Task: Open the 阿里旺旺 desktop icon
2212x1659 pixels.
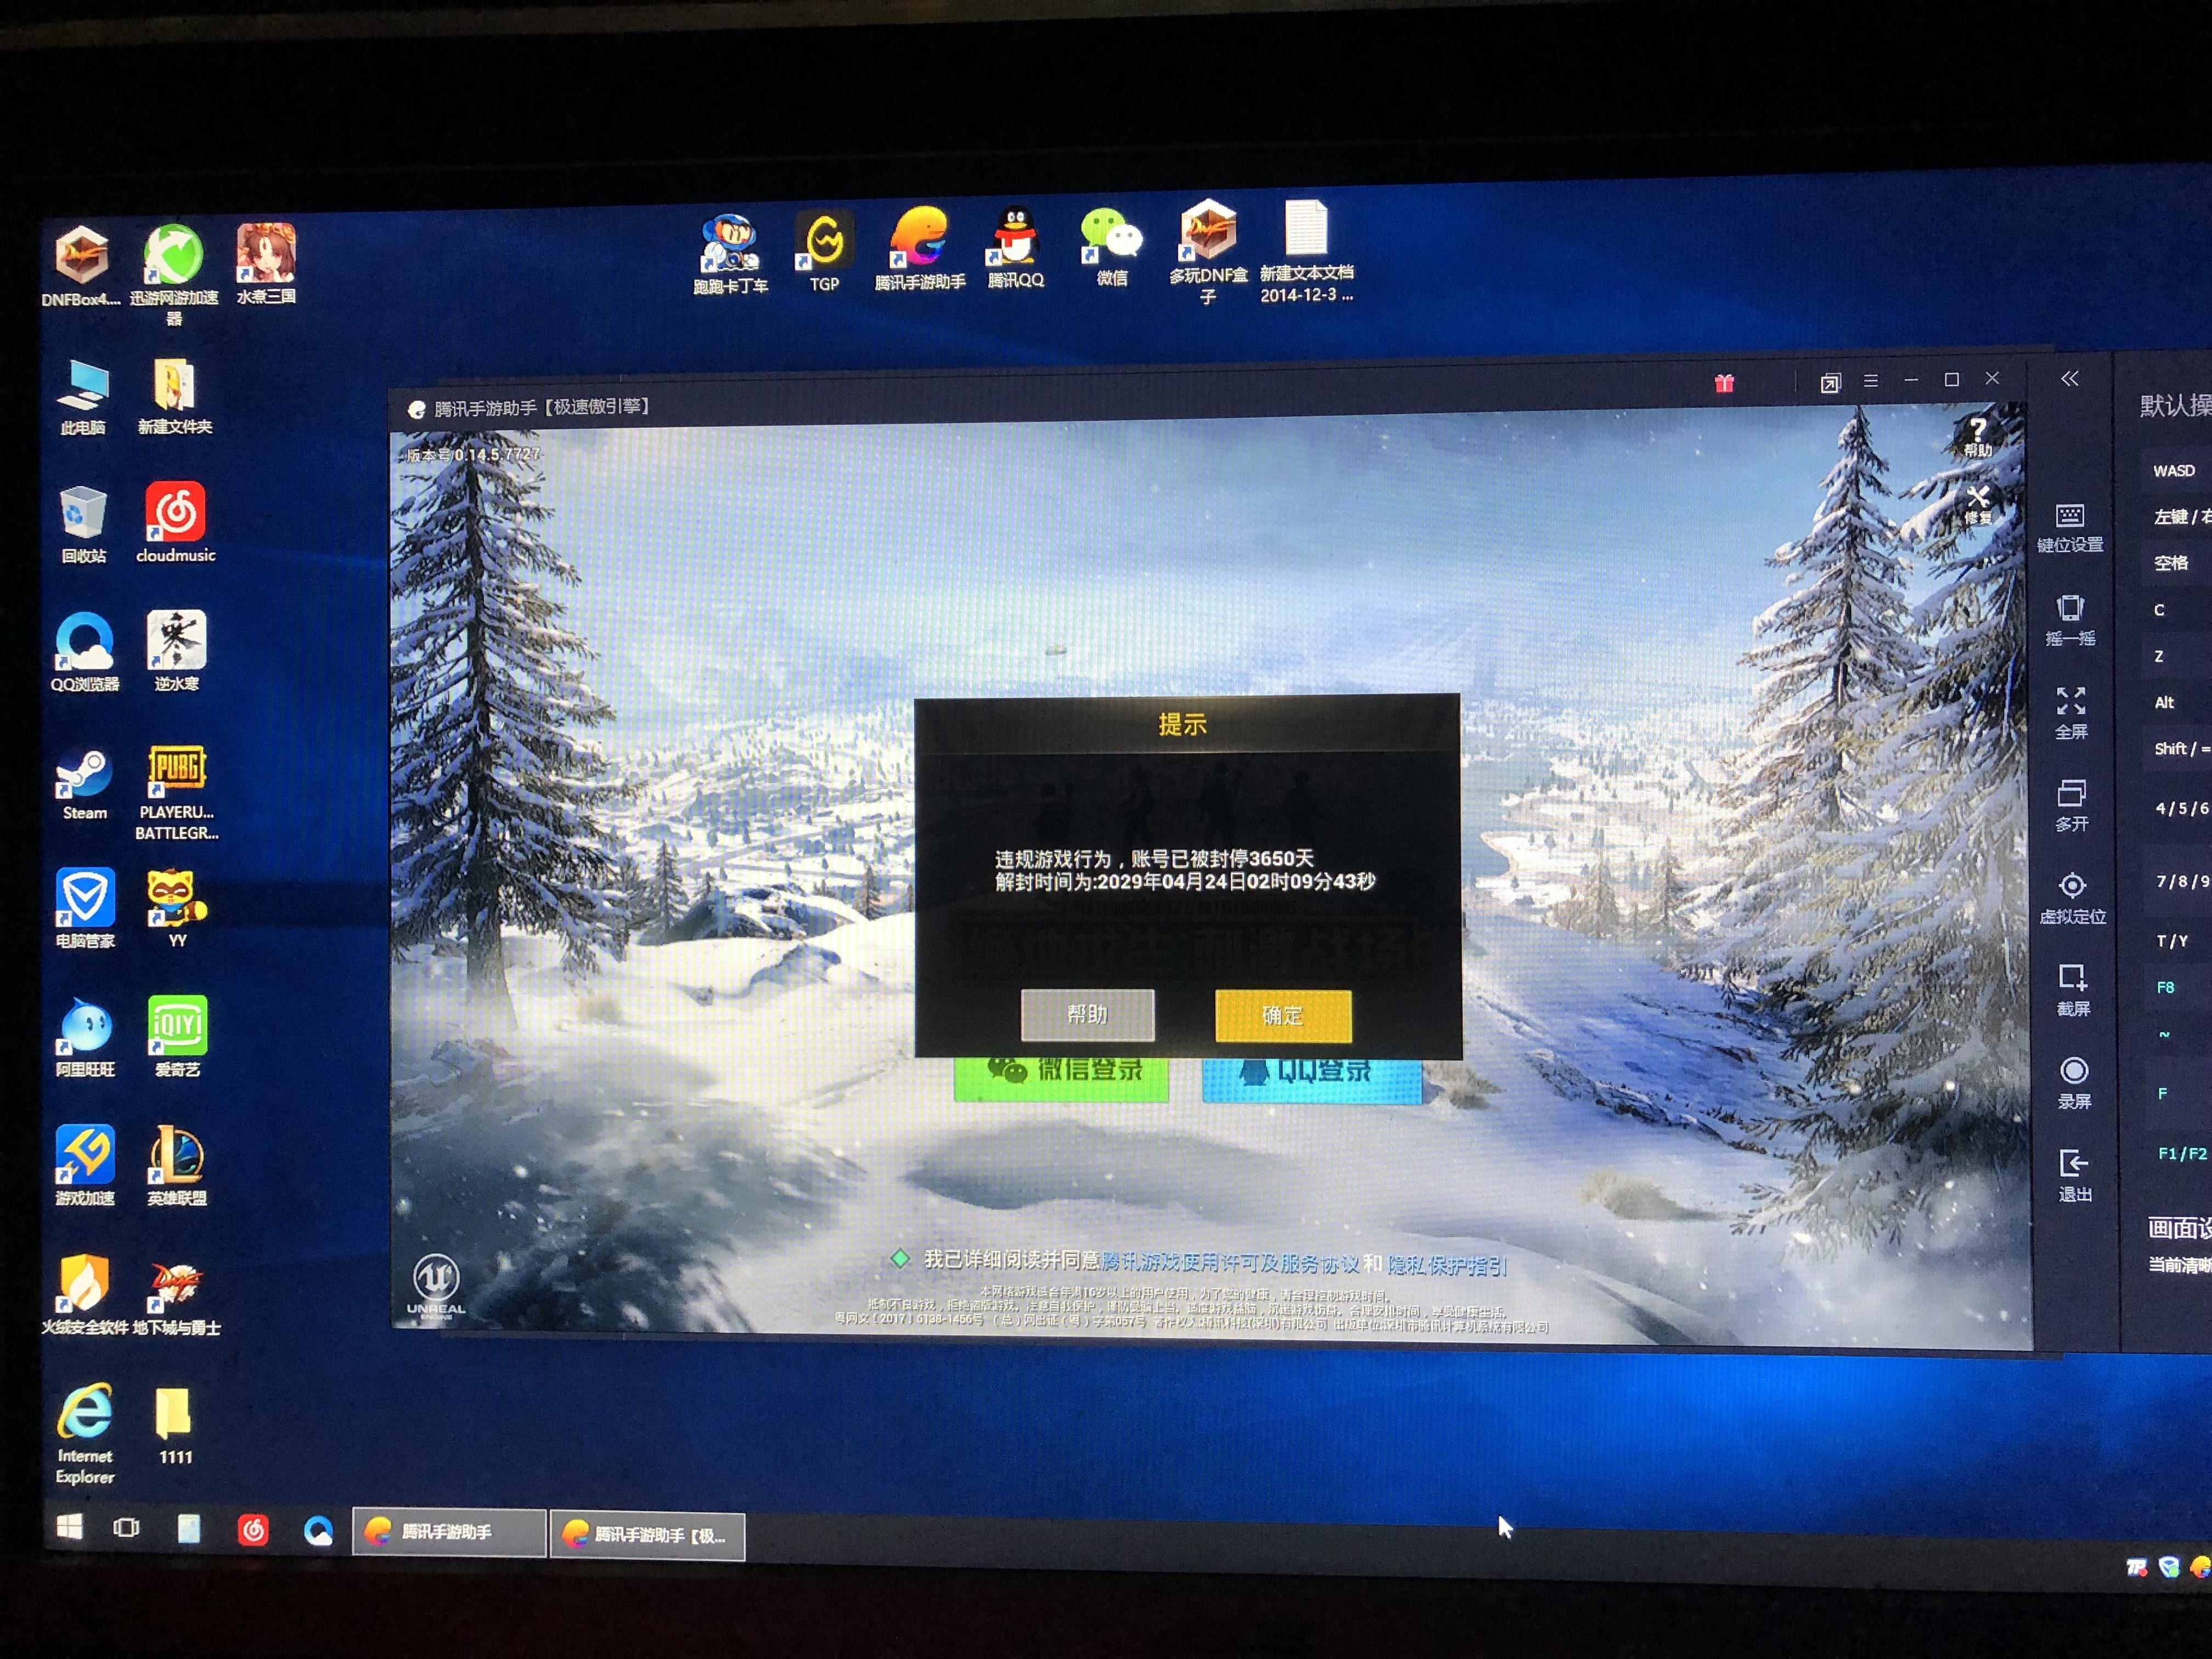Action: tap(85, 1037)
